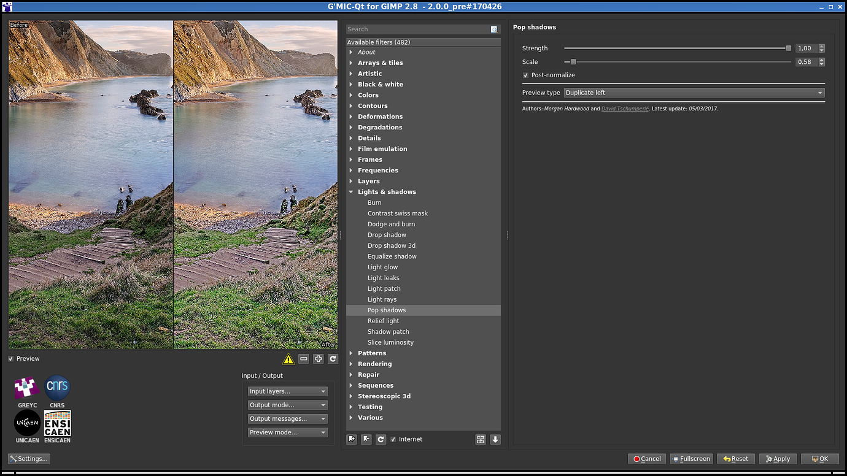847x476 pixels.
Task: Select the Add to favorites filter icon
Action: 351,439
